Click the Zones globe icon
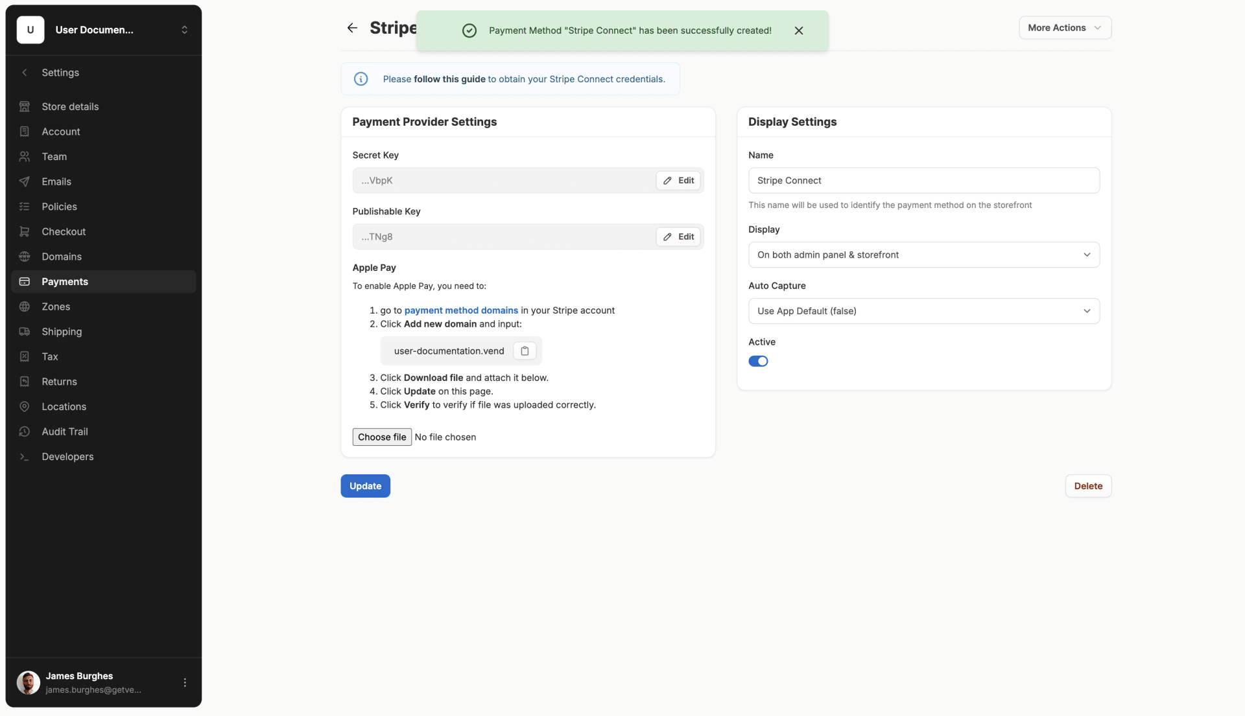1245x716 pixels. tap(25, 306)
